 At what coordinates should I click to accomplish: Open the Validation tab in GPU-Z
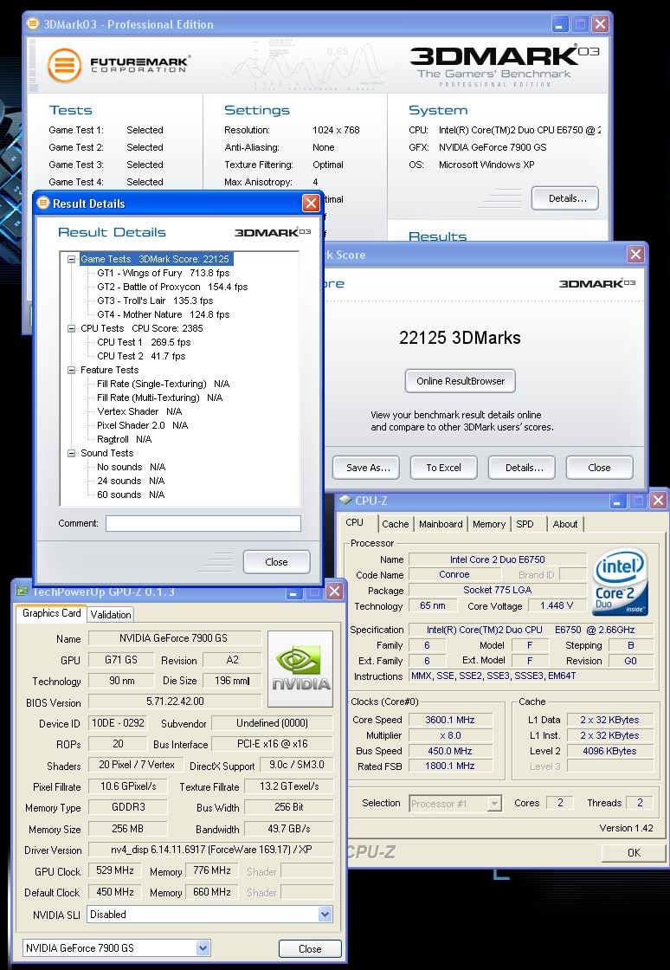[x=111, y=614]
